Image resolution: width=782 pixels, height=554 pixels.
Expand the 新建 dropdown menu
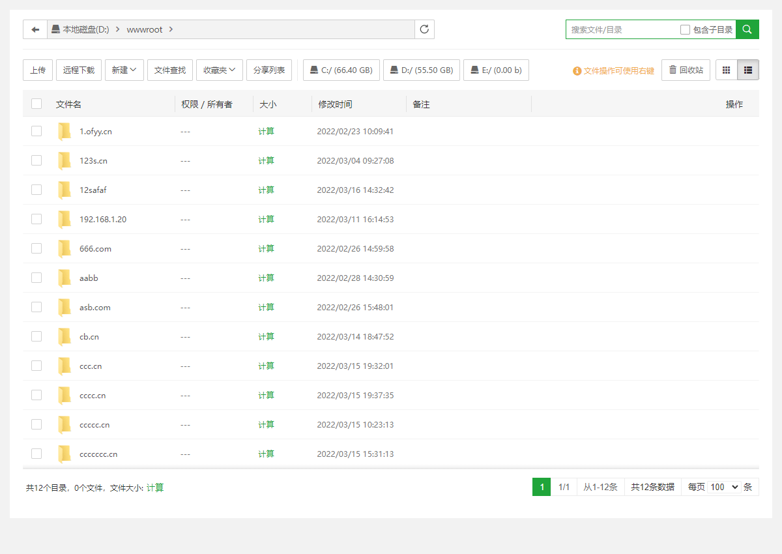[x=124, y=70]
